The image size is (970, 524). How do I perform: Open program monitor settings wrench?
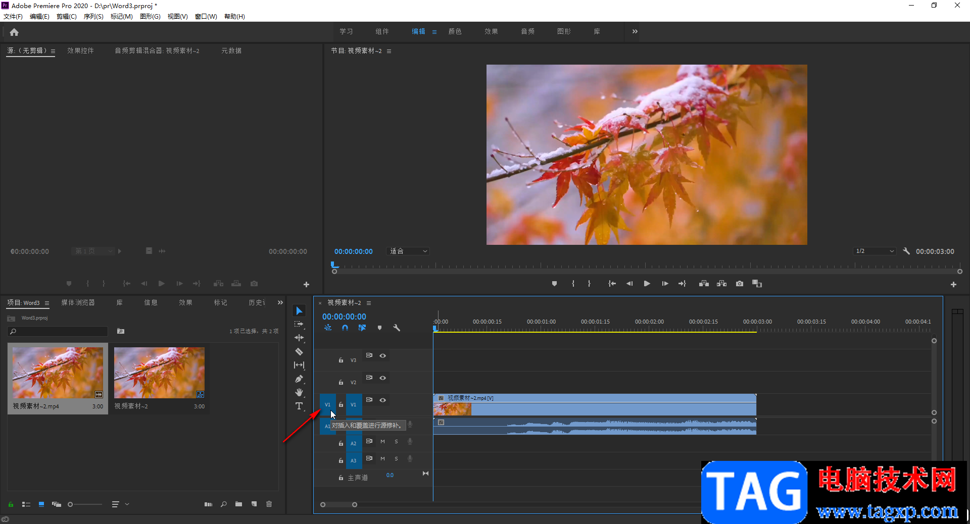pyautogui.click(x=906, y=251)
